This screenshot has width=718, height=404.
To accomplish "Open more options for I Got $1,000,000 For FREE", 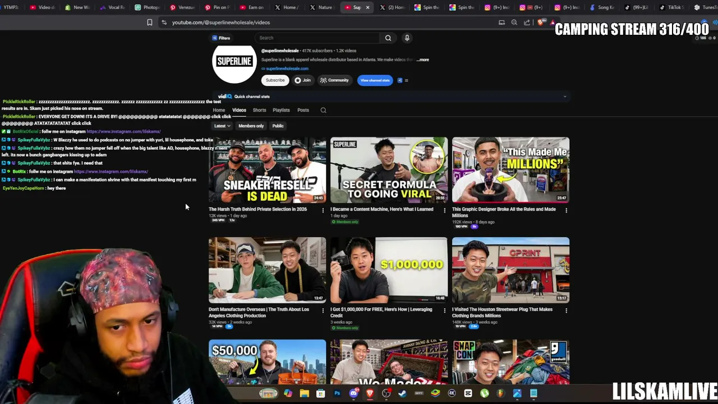I will 444,310.
